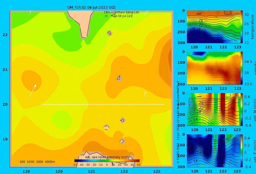
Task: Click the 33.5 tick on salinity colour bar
Action: [x=248, y=84]
